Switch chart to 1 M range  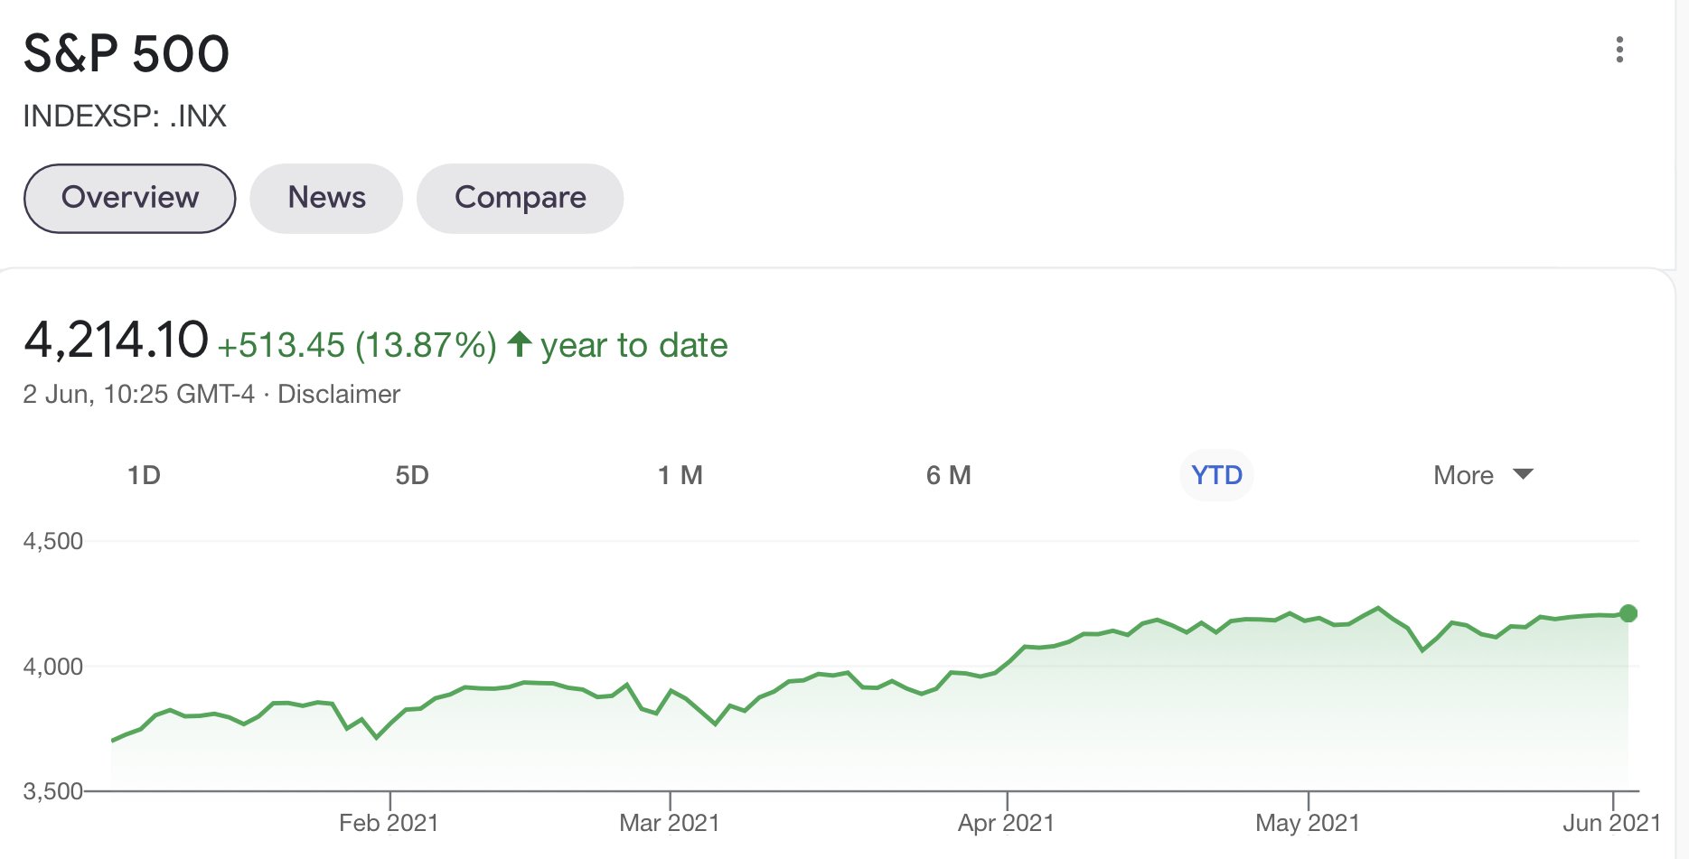pos(680,475)
